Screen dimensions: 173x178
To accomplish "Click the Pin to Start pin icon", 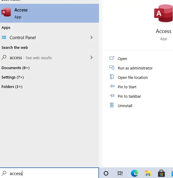I will (x=112, y=86).
